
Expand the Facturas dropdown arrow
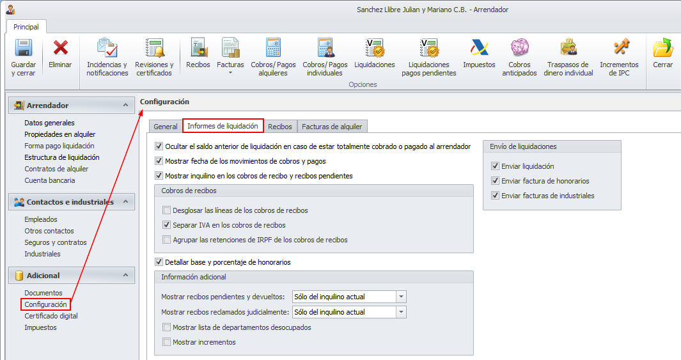230,73
